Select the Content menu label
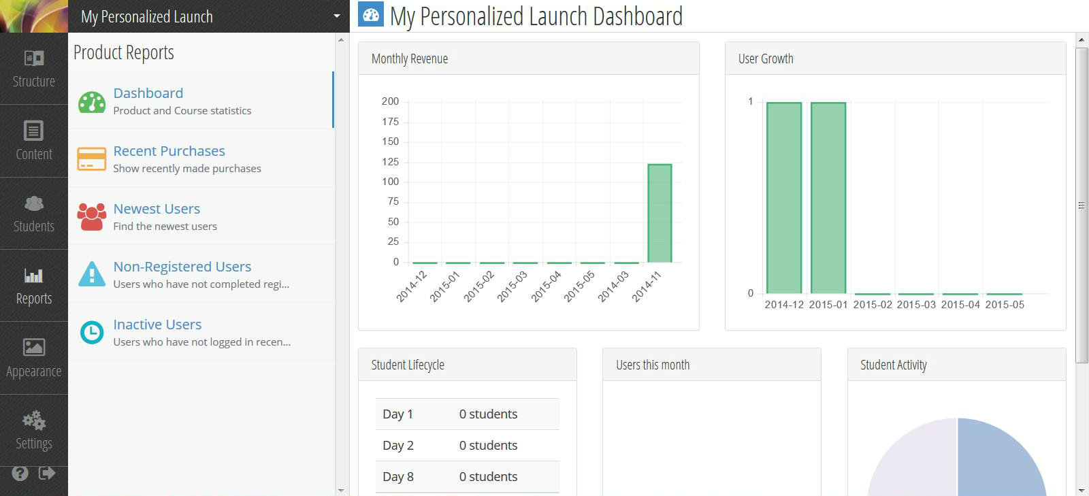This screenshot has width=1089, height=496. pos(34,154)
